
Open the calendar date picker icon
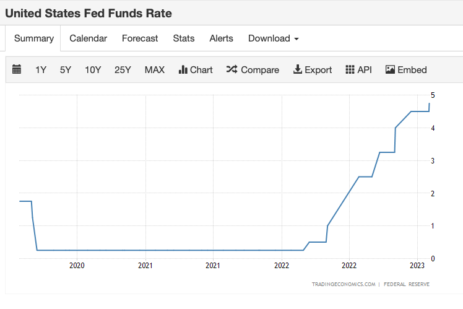[x=17, y=69]
